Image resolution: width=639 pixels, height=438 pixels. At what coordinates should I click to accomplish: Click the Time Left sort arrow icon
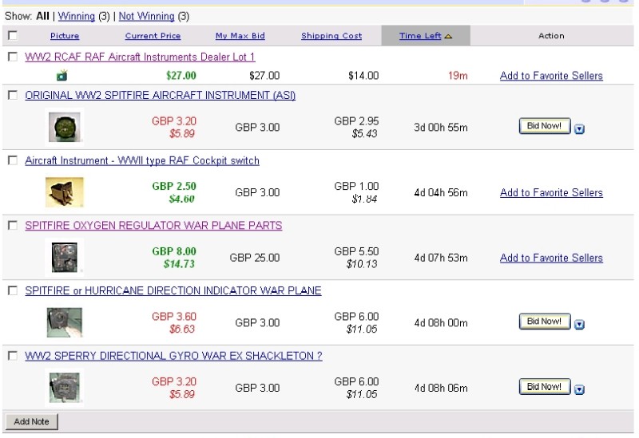(448, 36)
